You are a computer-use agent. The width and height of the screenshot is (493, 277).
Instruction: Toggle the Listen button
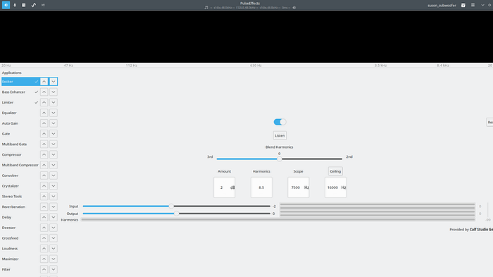280,135
